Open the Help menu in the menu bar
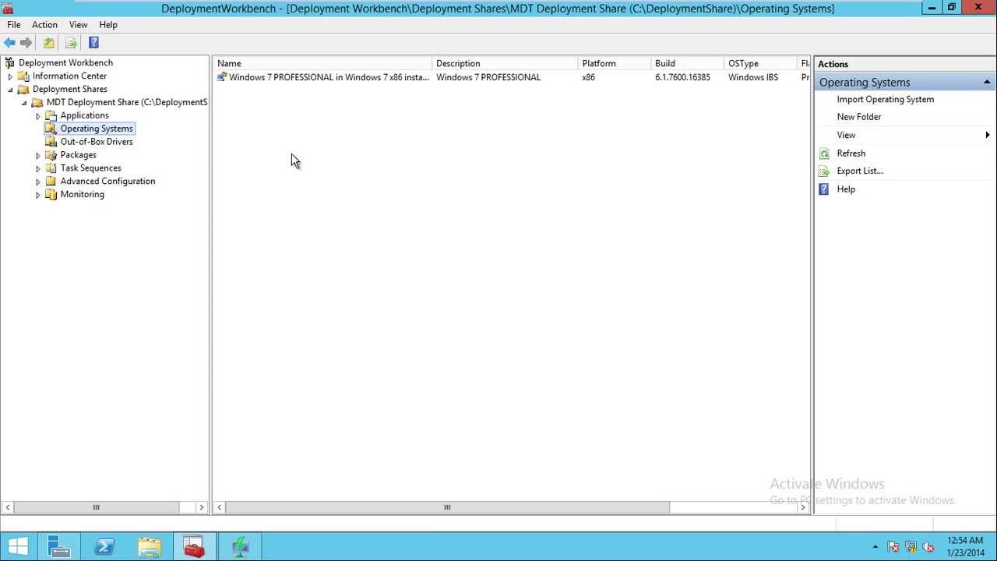This screenshot has width=997, height=561. coord(108,25)
